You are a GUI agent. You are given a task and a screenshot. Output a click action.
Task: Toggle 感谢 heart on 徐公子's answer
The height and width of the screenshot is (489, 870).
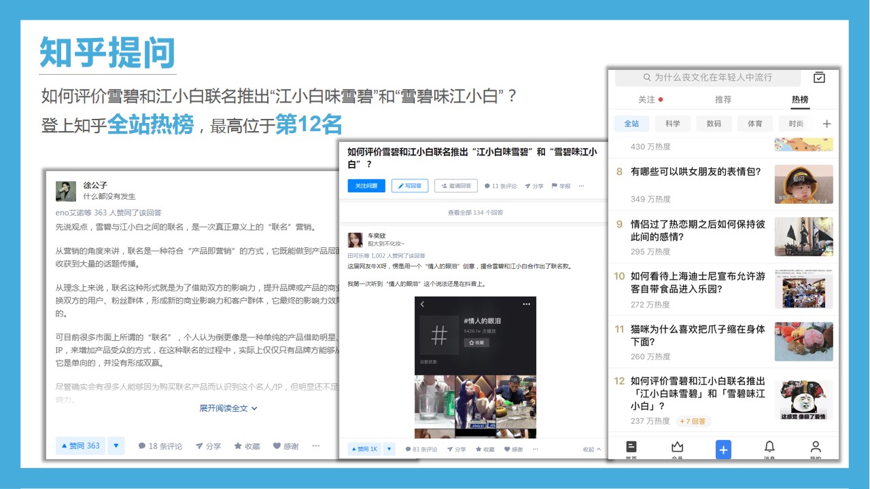(285, 446)
